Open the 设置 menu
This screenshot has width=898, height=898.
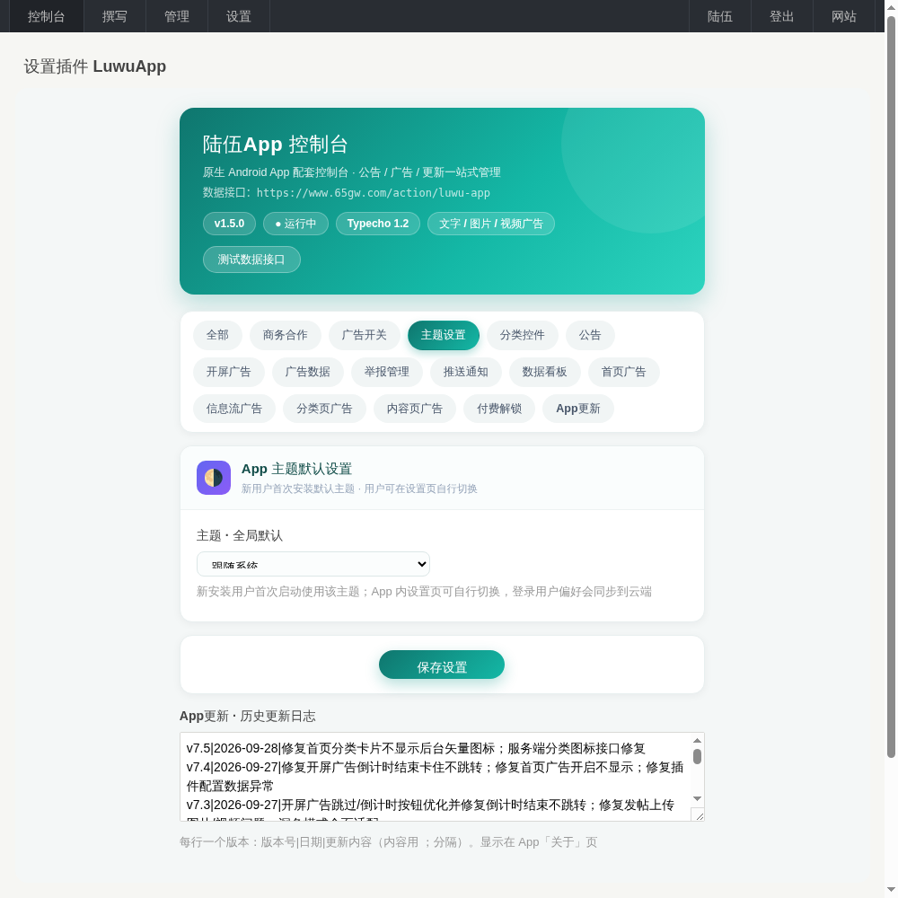tap(238, 16)
